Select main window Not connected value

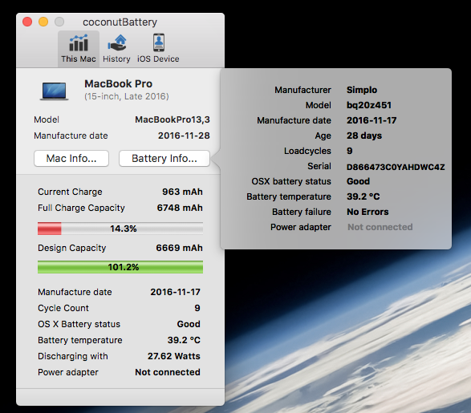click(168, 372)
